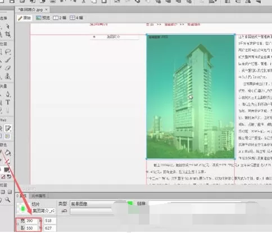Close the 集团简介.jpg document tab
This screenshot has width=272, height=233.
click(x=47, y=10)
